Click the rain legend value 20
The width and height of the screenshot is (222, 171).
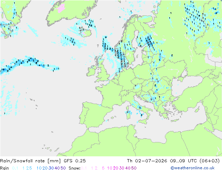(x=45, y=168)
